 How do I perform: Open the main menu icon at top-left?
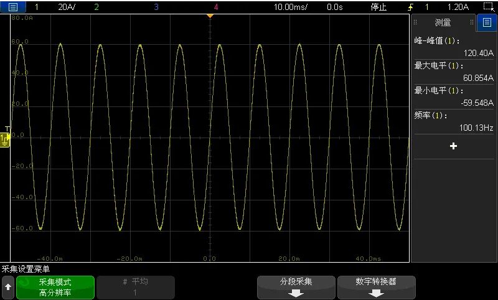(x=13, y=7)
